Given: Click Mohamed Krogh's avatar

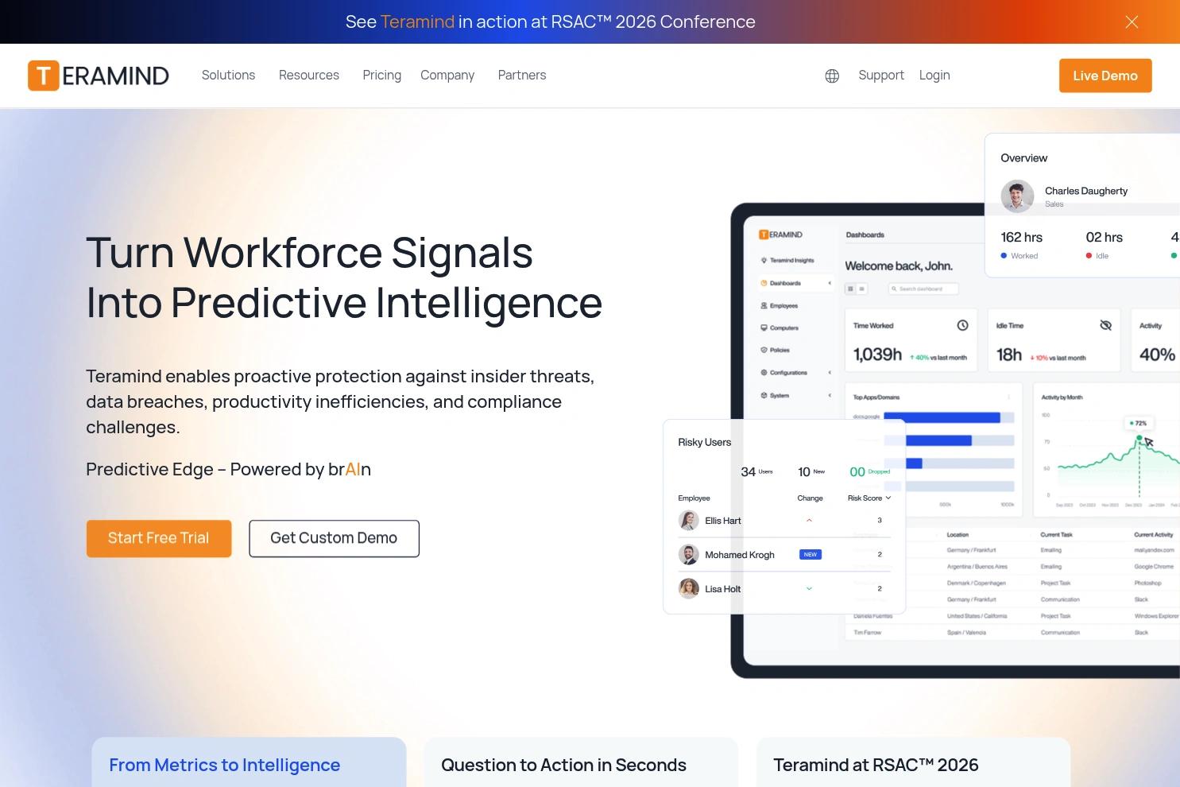Looking at the screenshot, I should tap(688, 555).
